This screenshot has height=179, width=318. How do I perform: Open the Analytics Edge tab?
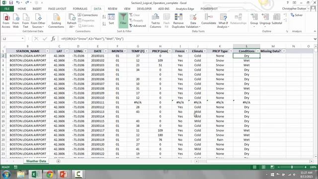185,9
